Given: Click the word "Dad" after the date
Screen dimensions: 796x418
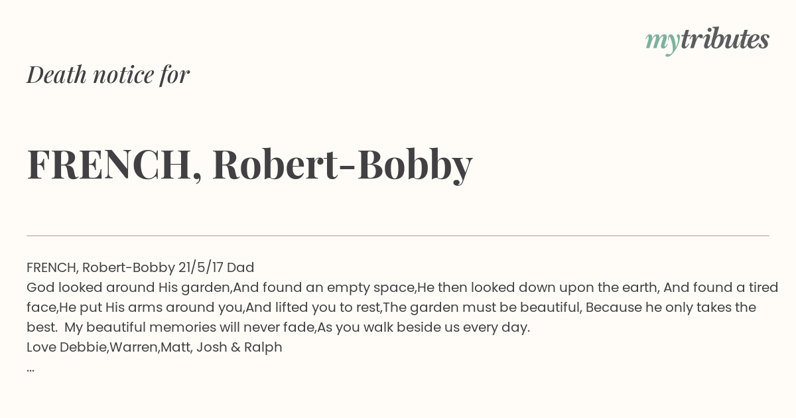Looking at the screenshot, I should pos(241,267).
